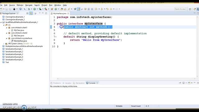Open the Edit menu
This screenshot has width=199, height=112.
[x=6, y=5]
